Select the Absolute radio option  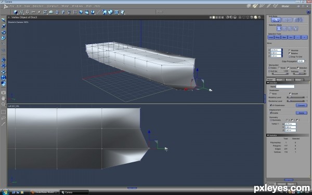(290, 50)
